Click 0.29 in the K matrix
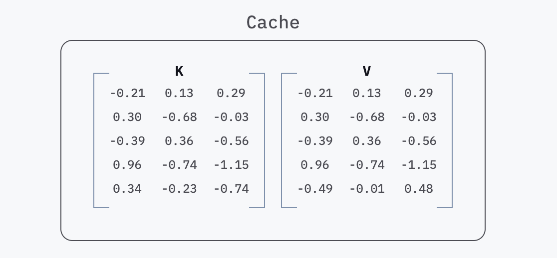557x258 pixels. [x=231, y=93]
